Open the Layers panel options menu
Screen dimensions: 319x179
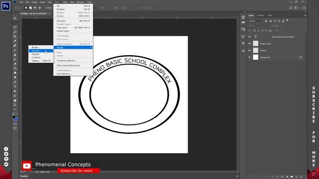click(305, 15)
